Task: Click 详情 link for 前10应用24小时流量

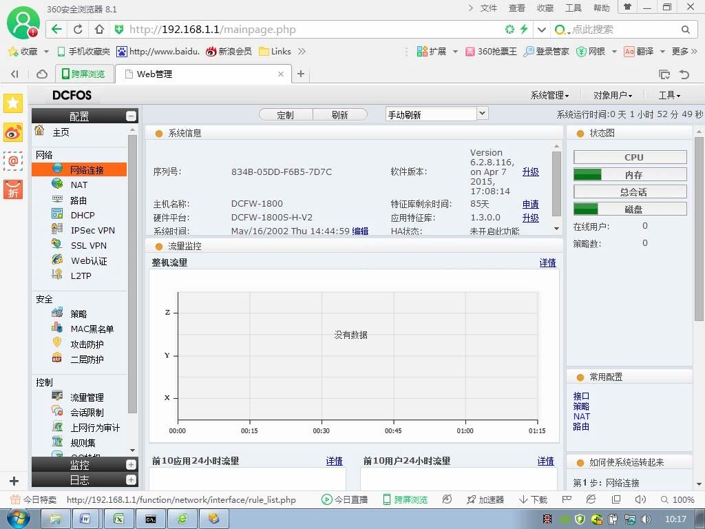Action: pyautogui.click(x=334, y=461)
